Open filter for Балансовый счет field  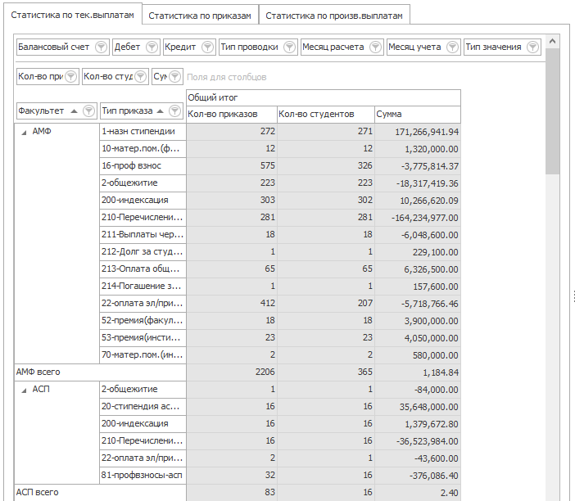(101, 47)
